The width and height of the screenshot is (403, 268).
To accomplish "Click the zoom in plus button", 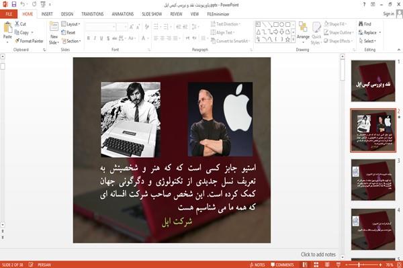I will click(x=380, y=265).
